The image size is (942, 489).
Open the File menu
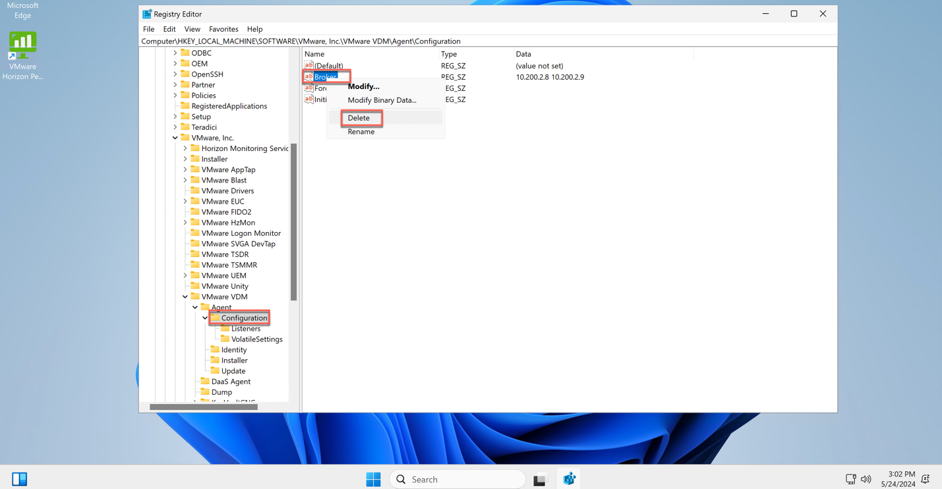click(148, 29)
